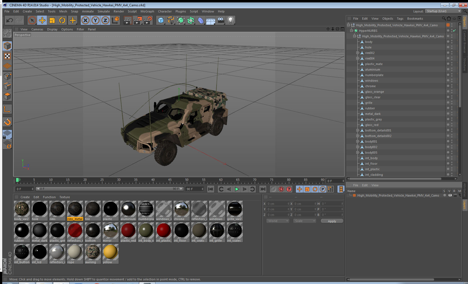Toggle HyperNURBS enable checkmark
The height and width of the screenshot is (284, 468).
point(454,31)
